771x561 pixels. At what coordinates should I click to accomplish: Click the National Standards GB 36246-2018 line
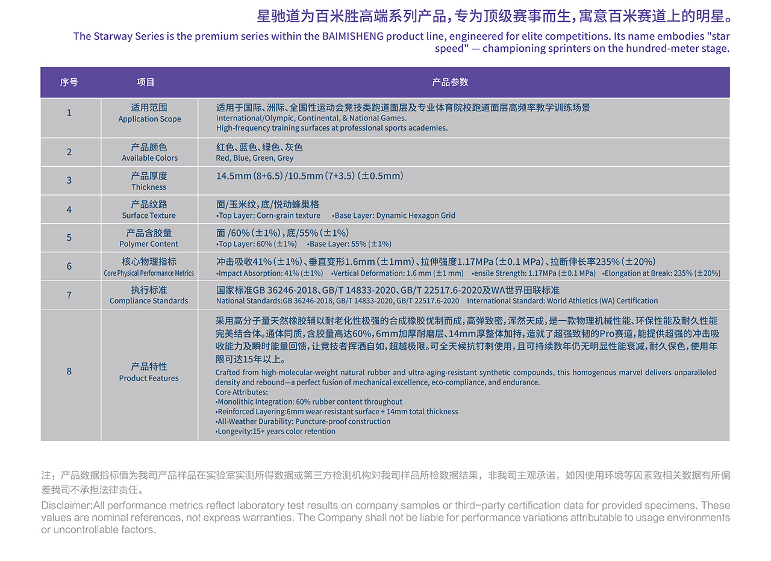(x=337, y=301)
